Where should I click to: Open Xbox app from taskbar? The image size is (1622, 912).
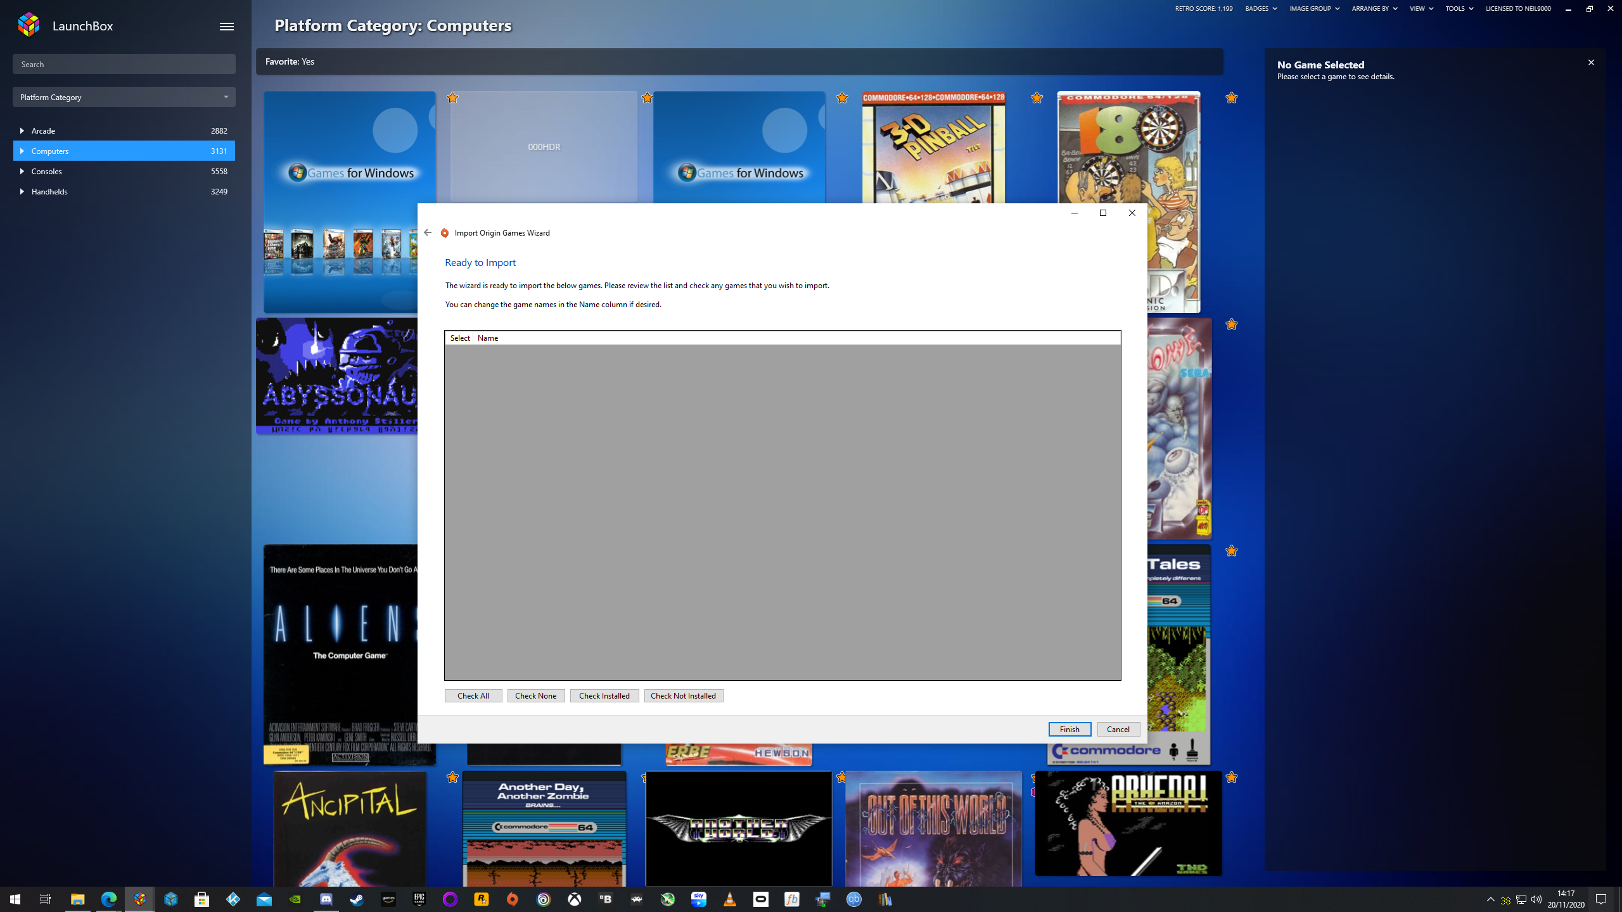click(x=575, y=899)
